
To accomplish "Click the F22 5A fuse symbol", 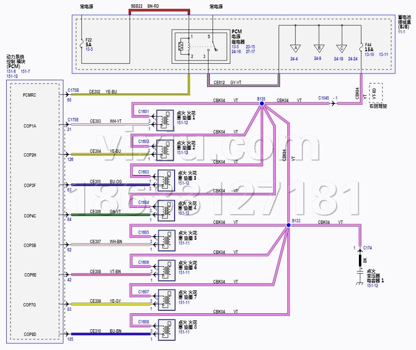I will pyautogui.click(x=82, y=41).
